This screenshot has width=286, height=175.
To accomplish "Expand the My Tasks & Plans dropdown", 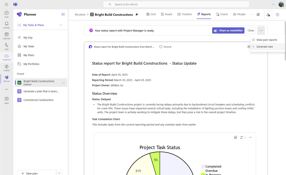I will [x=61, y=25].
